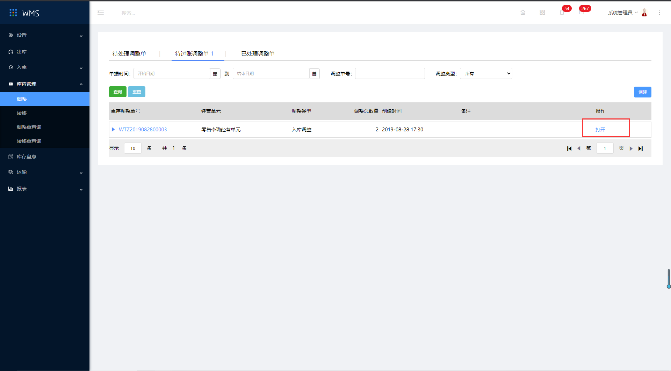The height and width of the screenshot is (371, 671).
Task: Open 调整单查询 sidebar item
Action: coord(45,127)
